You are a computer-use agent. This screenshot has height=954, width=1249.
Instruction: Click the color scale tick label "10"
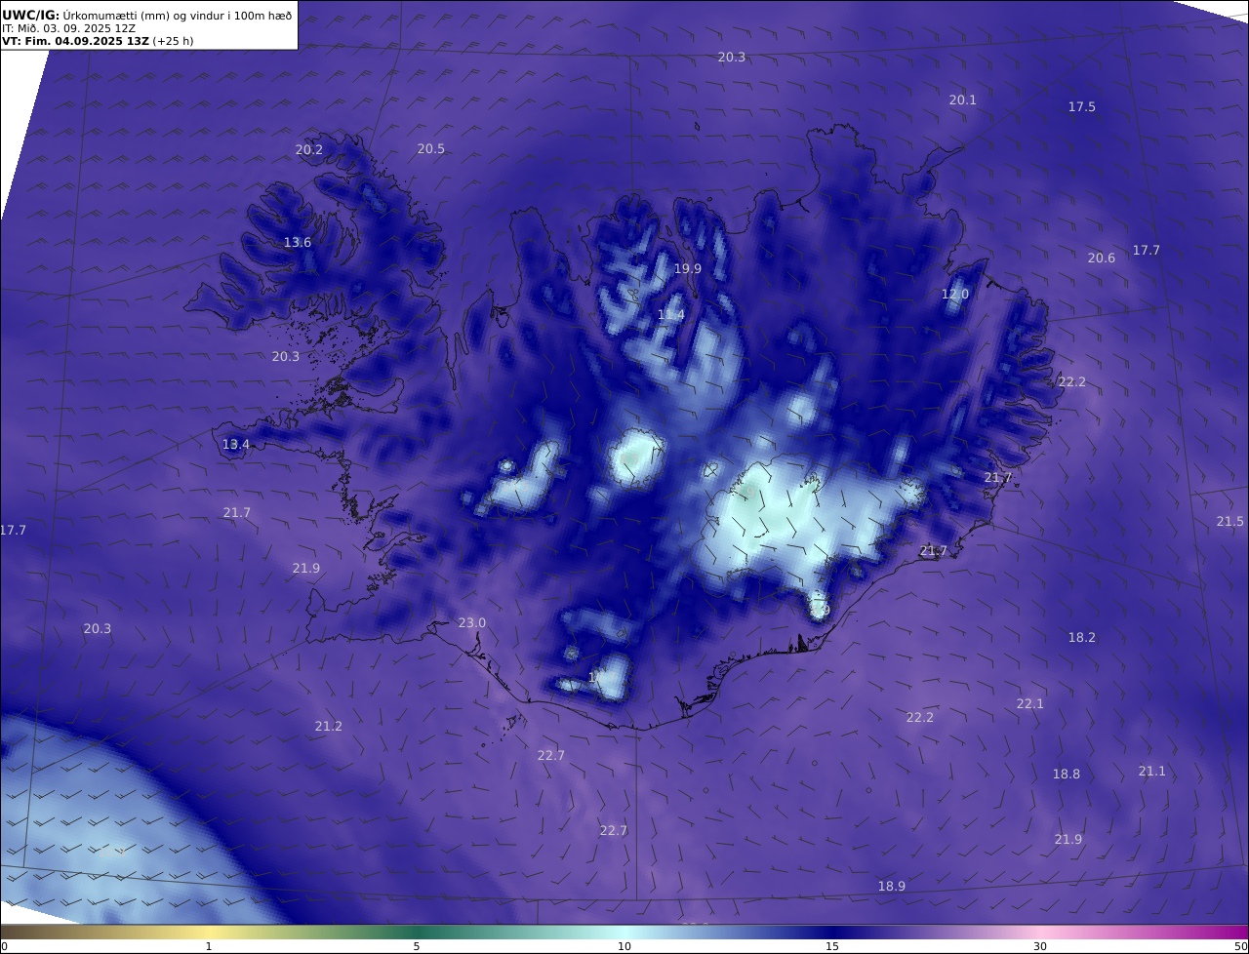(624, 946)
